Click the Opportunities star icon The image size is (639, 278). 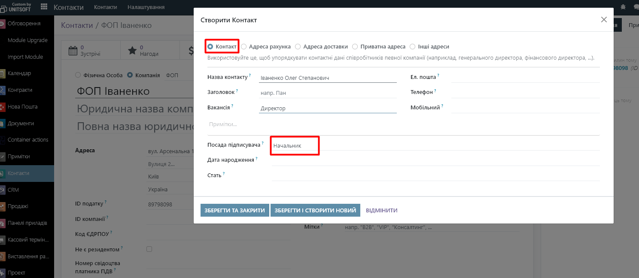tap(132, 51)
